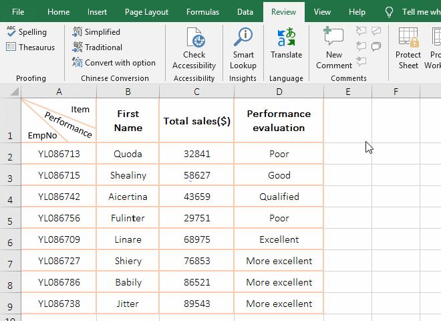Insert a New Comment
Viewport: 441px width, 321px height.
pyautogui.click(x=333, y=48)
